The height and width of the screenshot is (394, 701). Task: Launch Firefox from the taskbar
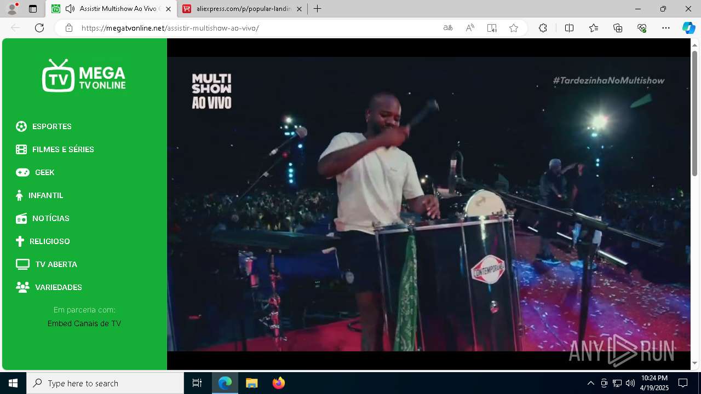tap(278, 383)
